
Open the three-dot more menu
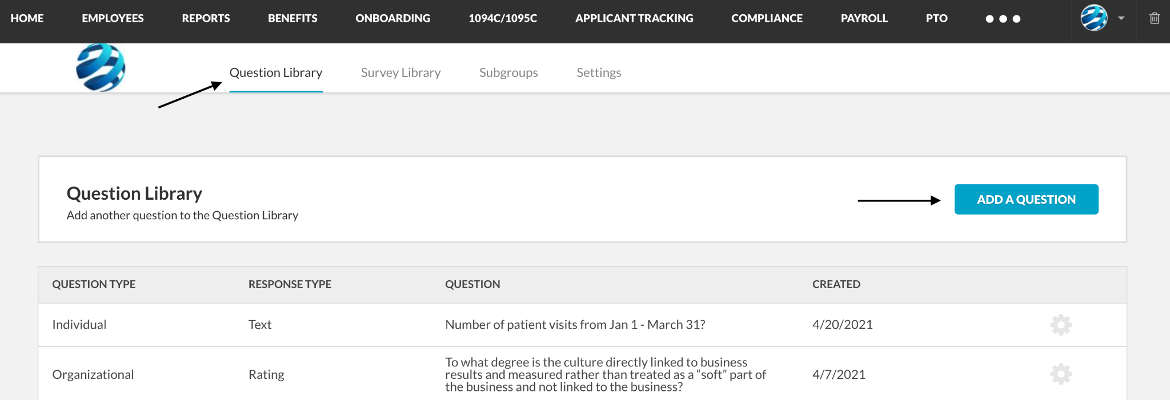1003,19
